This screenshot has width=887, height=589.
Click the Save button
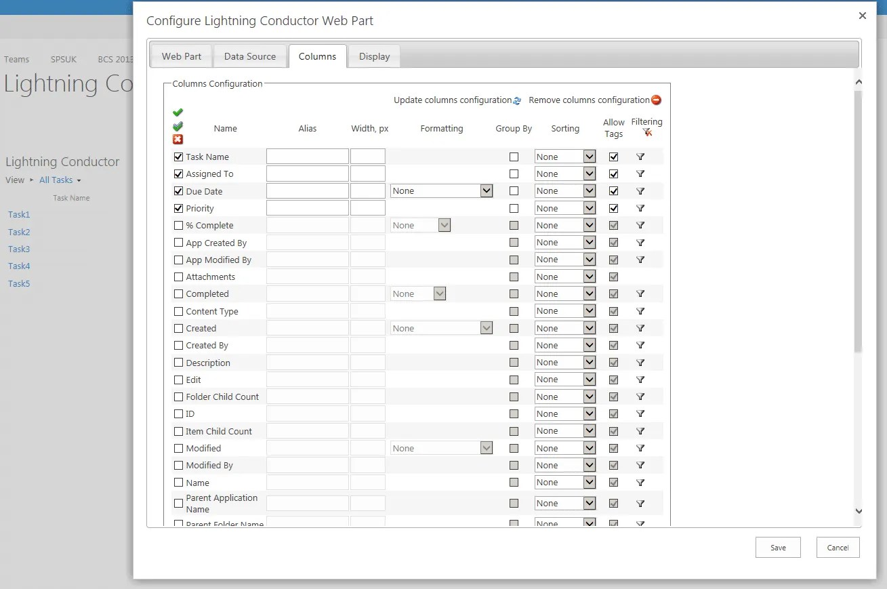pyautogui.click(x=778, y=548)
